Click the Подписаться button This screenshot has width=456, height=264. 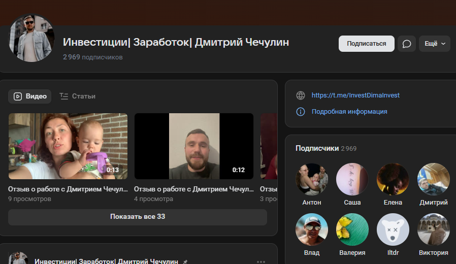pyautogui.click(x=367, y=44)
